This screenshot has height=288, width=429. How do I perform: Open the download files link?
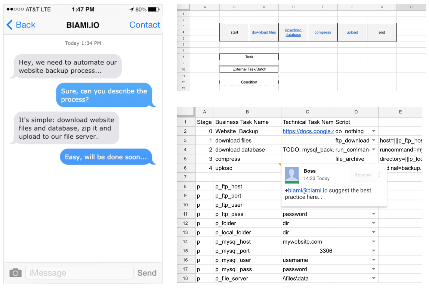[x=263, y=32]
